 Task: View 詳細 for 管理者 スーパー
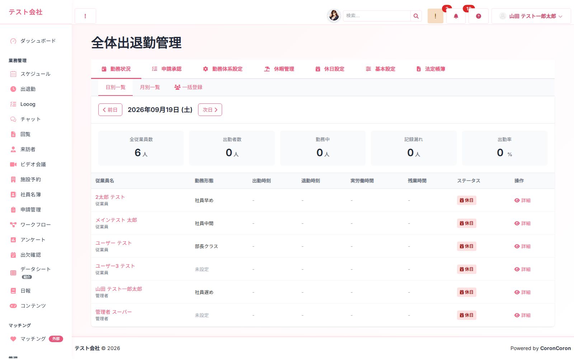coord(522,315)
